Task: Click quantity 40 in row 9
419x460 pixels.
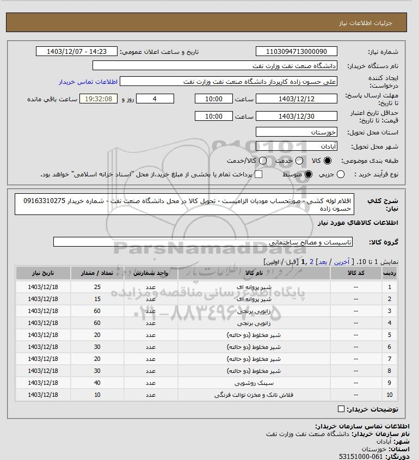Action: [97, 383]
